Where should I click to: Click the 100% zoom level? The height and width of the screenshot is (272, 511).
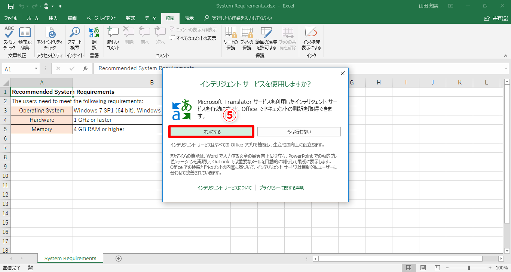coord(501,268)
